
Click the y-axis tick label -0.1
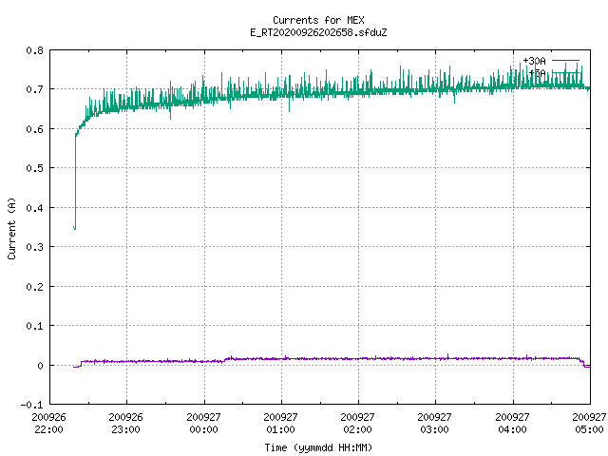(31, 405)
